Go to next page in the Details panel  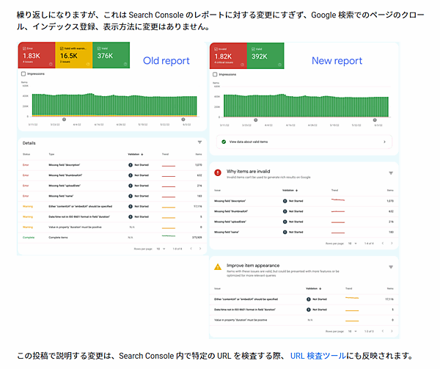pos(200,249)
